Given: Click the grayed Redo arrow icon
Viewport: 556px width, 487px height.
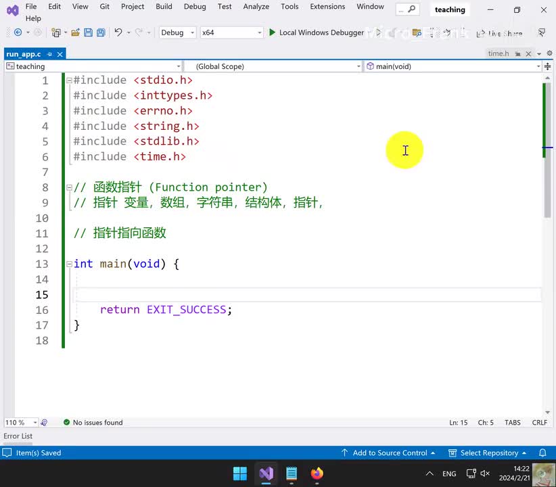Looking at the screenshot, I should coord(139,32).
